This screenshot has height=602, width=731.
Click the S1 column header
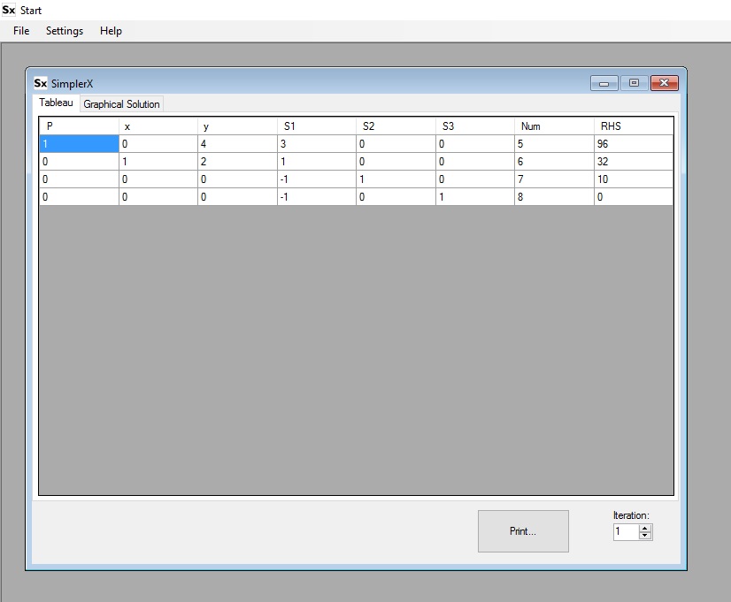(317, 126)
